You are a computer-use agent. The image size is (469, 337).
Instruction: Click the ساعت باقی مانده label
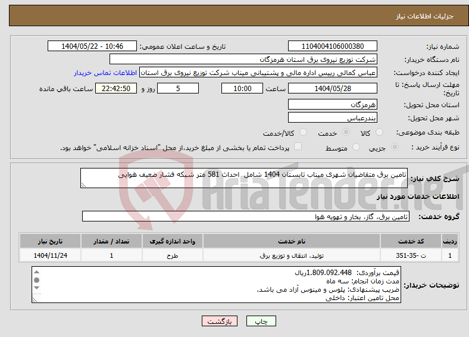66,89
